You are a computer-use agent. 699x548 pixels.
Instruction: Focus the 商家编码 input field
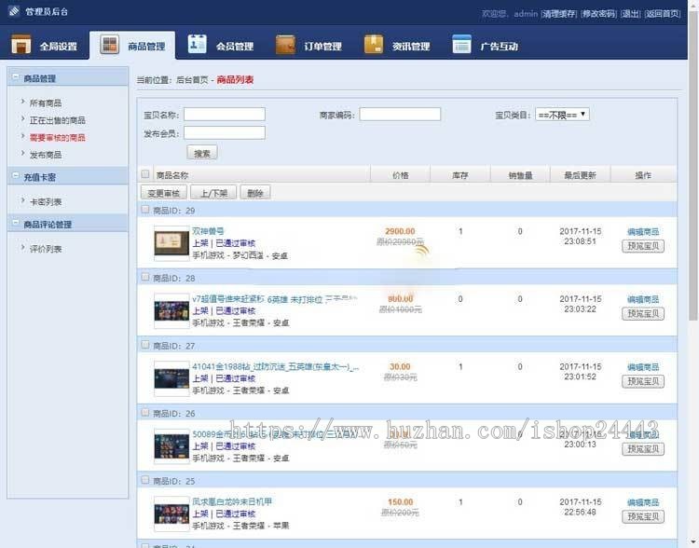pyautogui.click(x=400, y=114)
